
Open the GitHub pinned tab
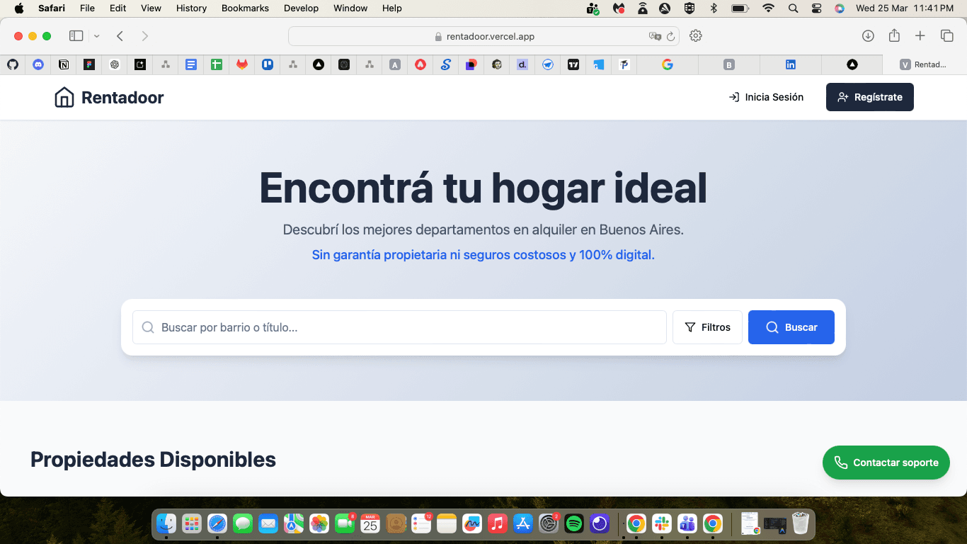tap(13, 64)
